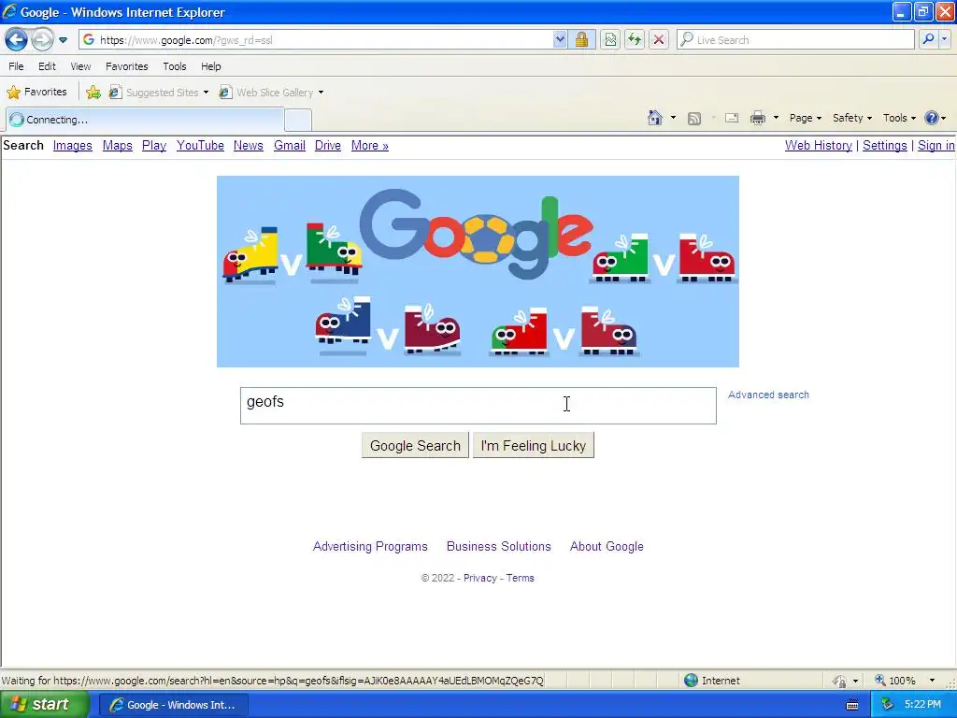
Task: Select Google Internet Explorer taskbar button
Action: [173, 705]
